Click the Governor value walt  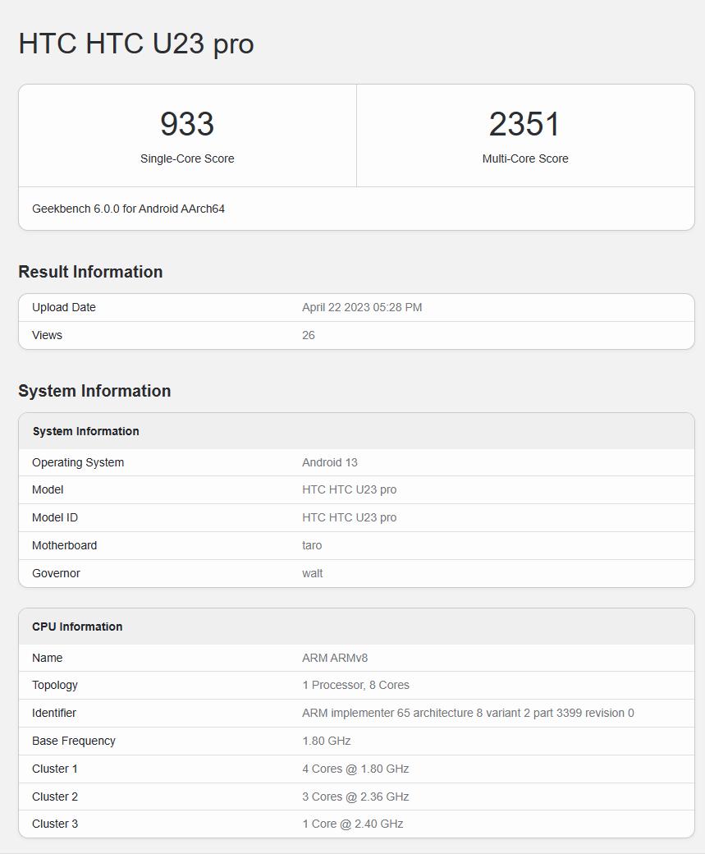pyautogui.click(x=313, y=573)
